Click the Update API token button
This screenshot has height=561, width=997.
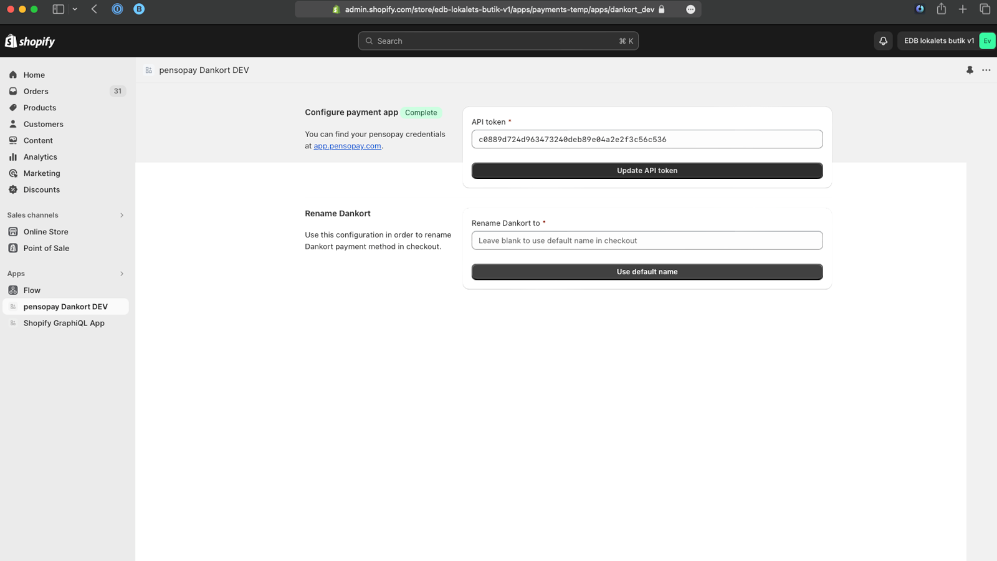[x=647, y=171]
